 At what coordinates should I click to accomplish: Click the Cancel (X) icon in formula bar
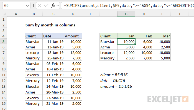[40, 5]
